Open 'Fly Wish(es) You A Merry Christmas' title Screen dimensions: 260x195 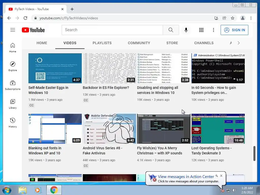click(x=159, y=151)
